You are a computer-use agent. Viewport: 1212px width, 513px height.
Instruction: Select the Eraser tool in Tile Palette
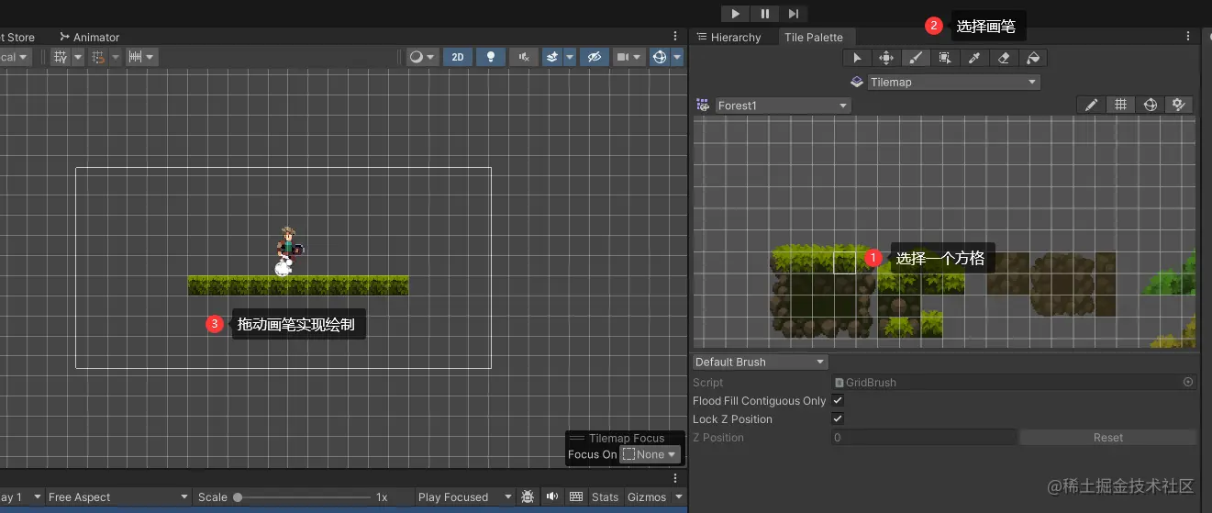1003,58
